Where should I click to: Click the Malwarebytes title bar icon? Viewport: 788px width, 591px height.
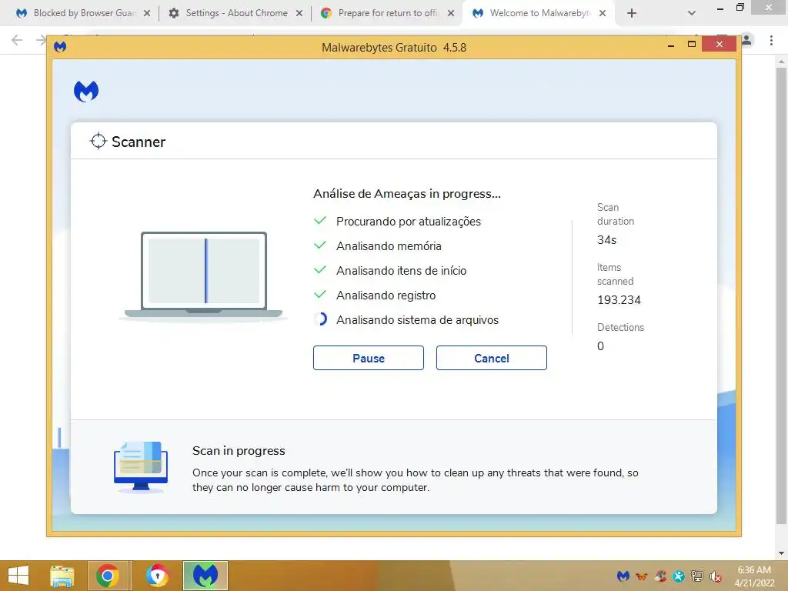60,47
